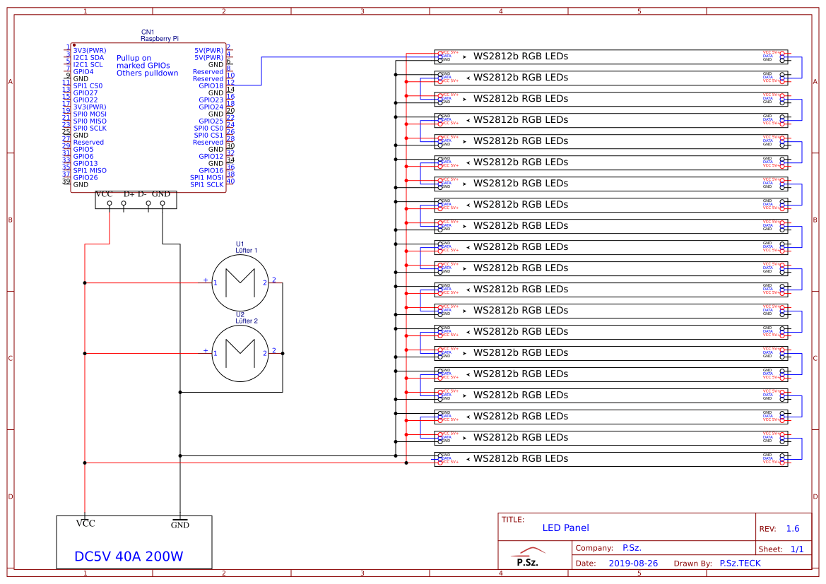Click the TITLE: field label
The height and width of the screenshot is (584, 826).
coord(512,519)
